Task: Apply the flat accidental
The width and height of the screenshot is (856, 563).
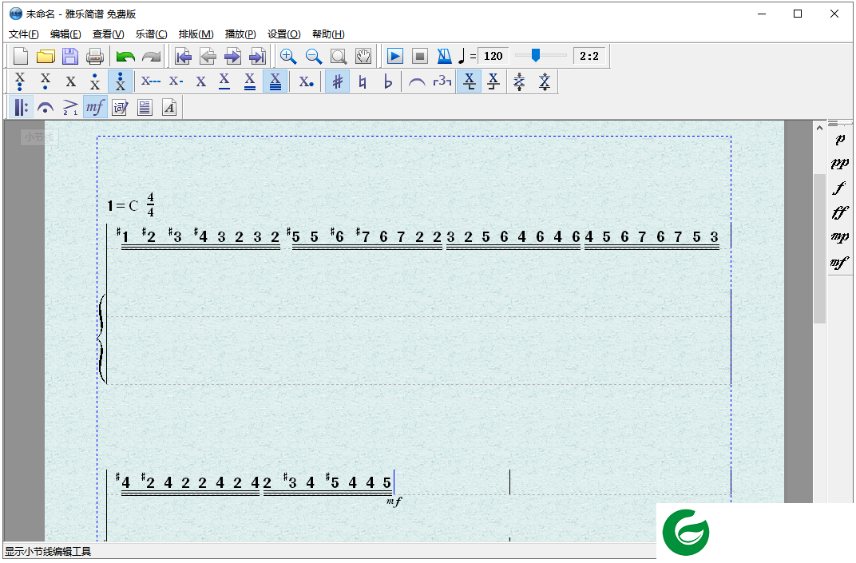Action: click(387, 82)
